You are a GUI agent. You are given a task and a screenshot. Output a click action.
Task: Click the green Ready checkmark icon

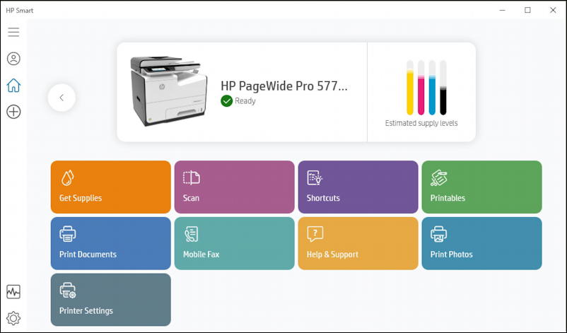coord(227,101)
